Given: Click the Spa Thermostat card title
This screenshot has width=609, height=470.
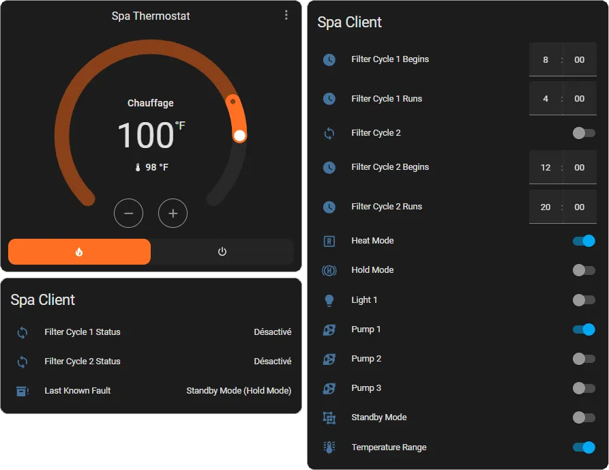Looking at the screenshot, I should click(151, 16).
